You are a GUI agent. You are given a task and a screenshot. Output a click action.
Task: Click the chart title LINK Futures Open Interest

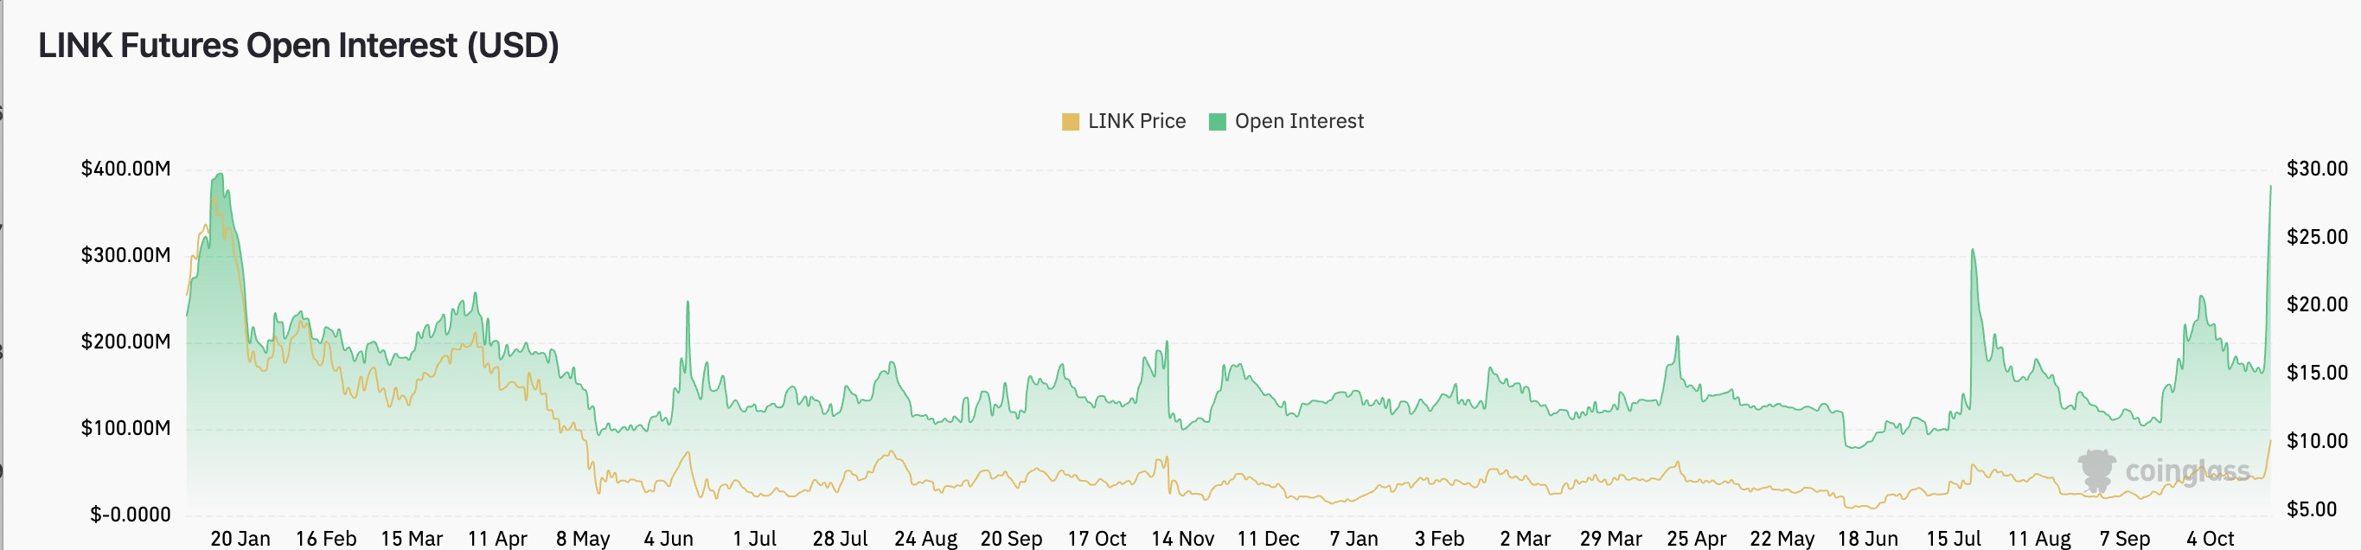298,46
